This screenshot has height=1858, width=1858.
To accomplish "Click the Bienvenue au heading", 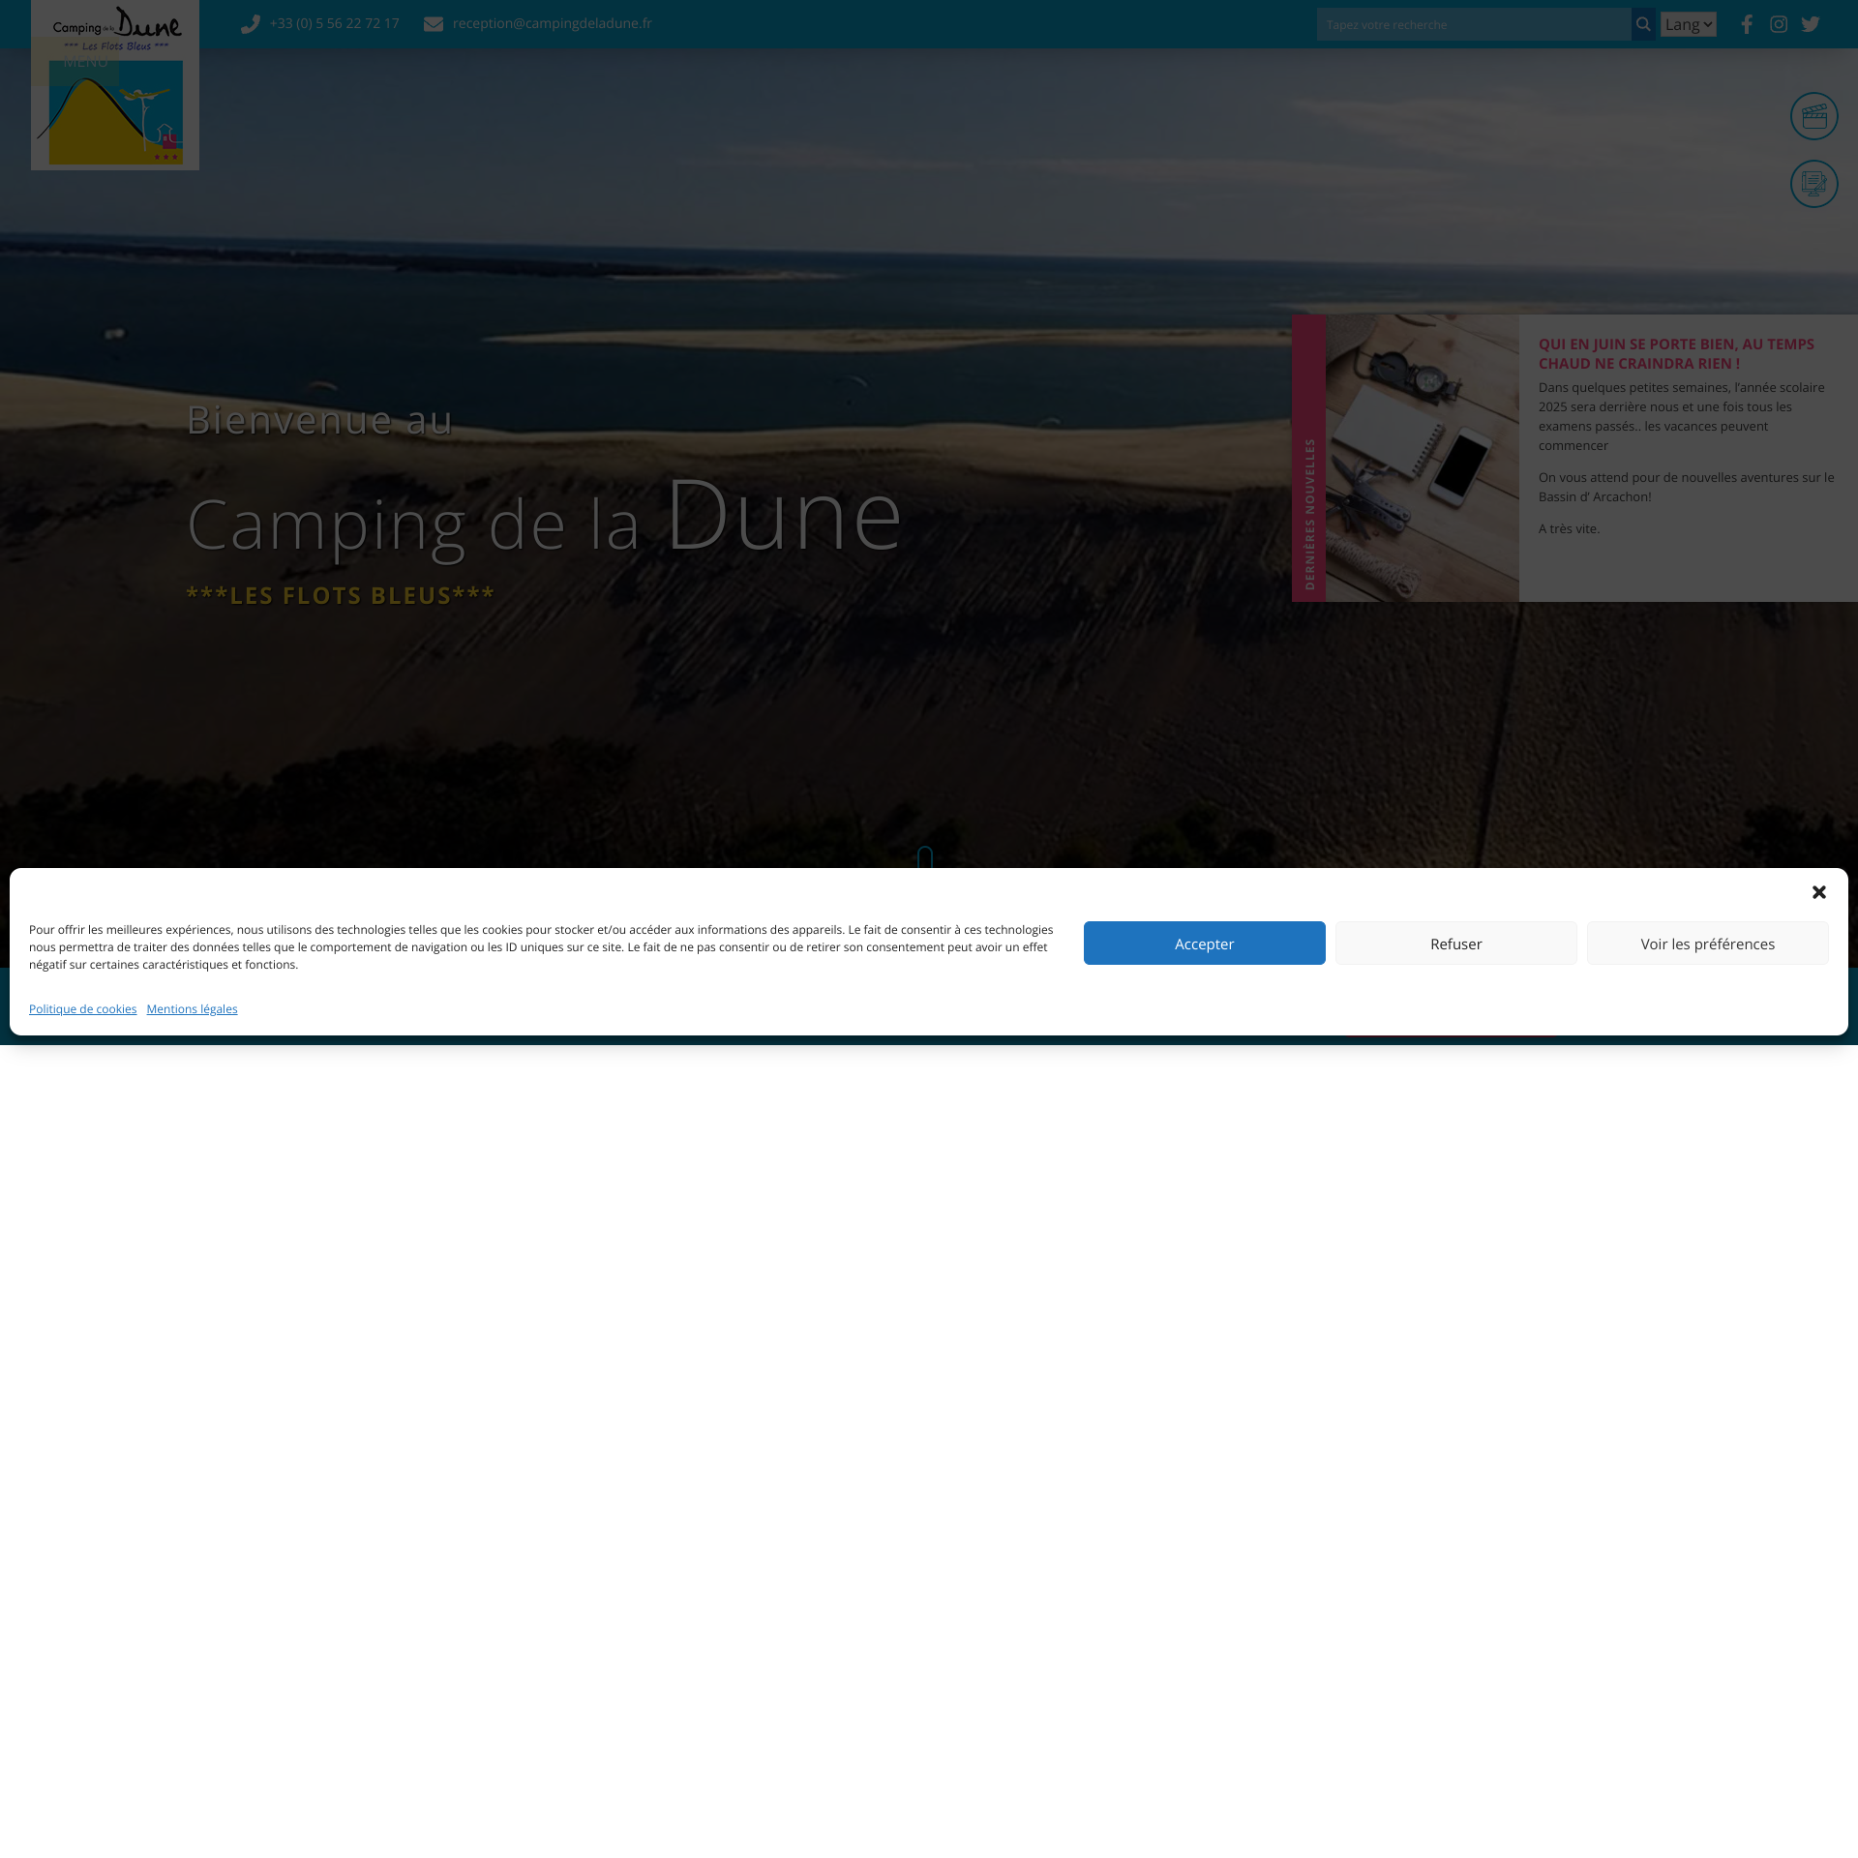I will click(320, 420).
